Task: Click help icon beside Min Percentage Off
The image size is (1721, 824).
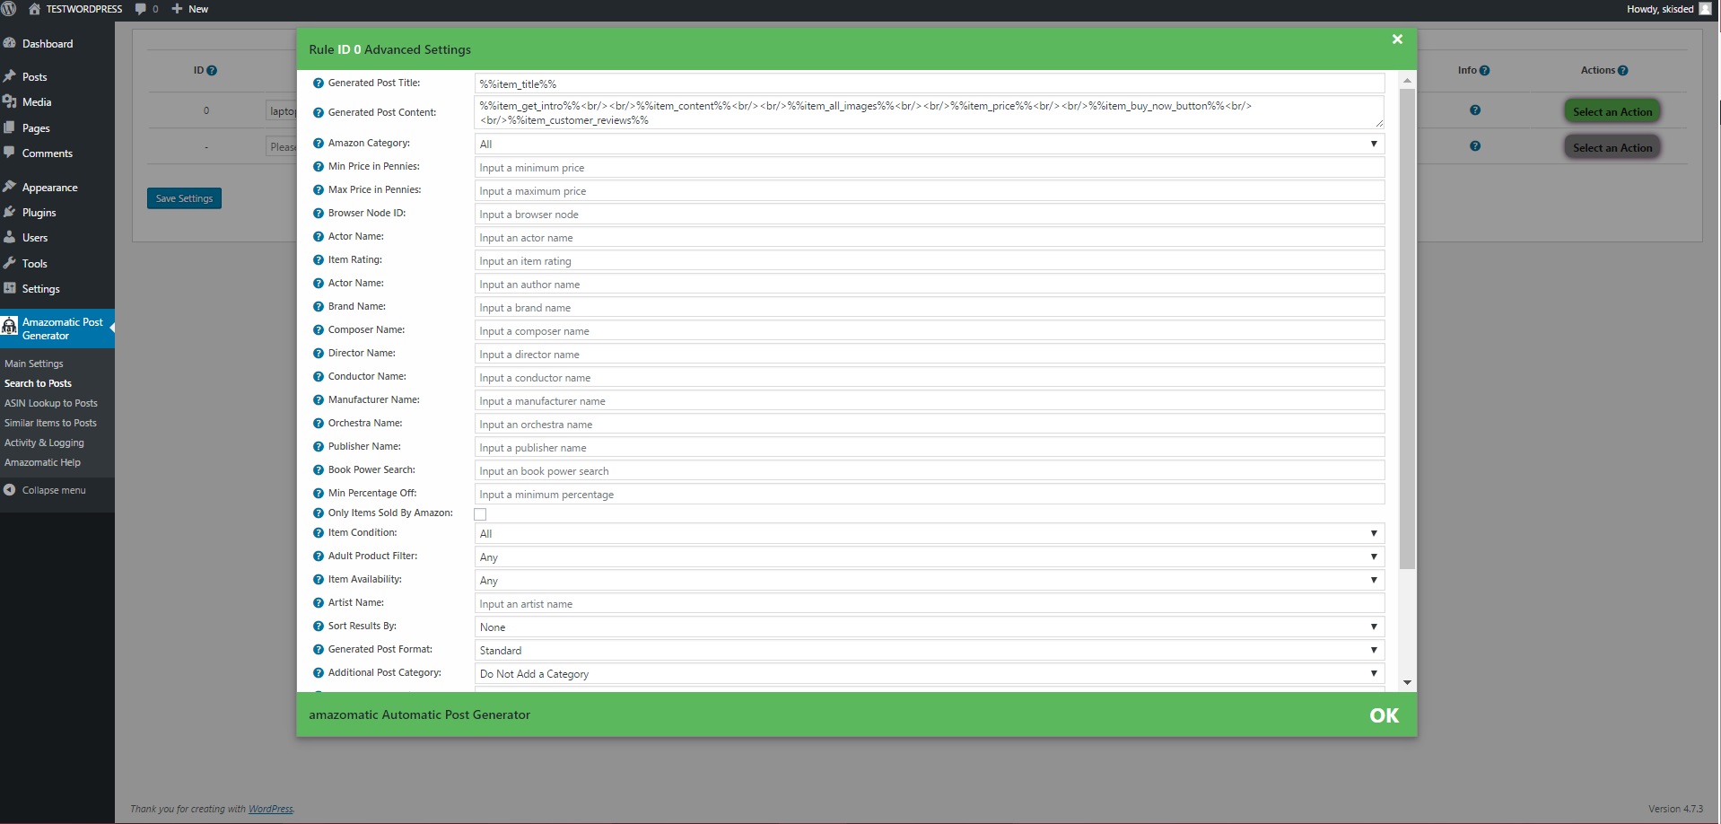Action: (x=318, y=494)
